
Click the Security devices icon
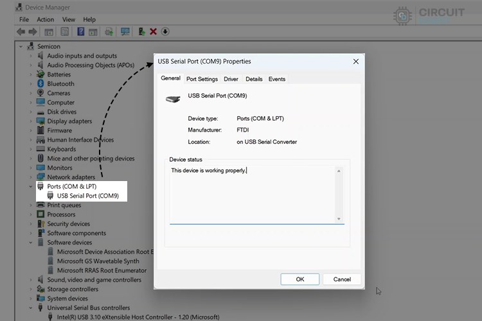pyautogui.click(x=40, y=223)
